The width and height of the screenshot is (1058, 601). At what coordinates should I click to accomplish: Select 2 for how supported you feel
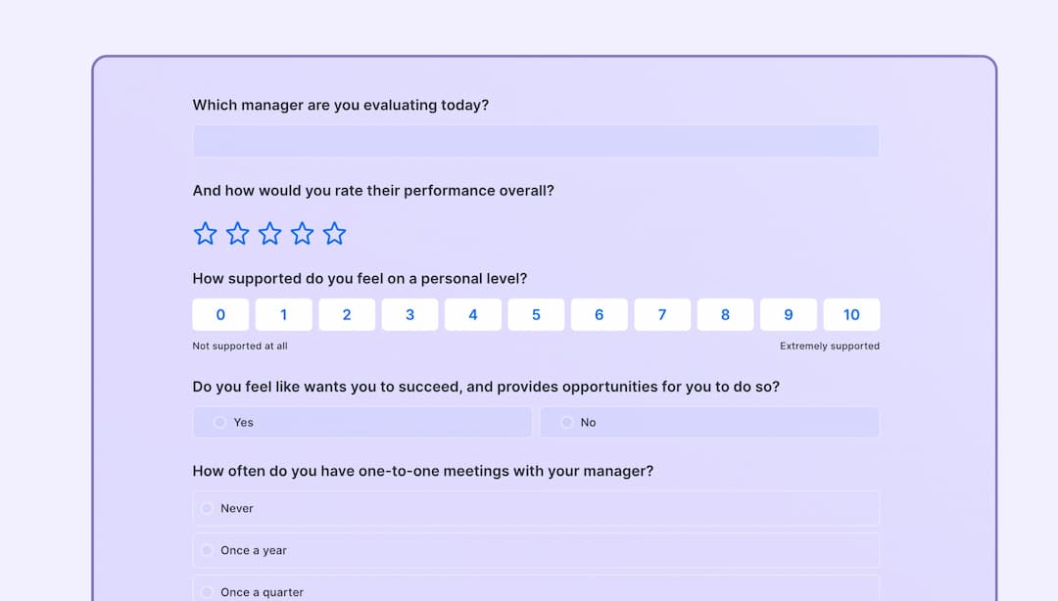(x=347, y=314)
